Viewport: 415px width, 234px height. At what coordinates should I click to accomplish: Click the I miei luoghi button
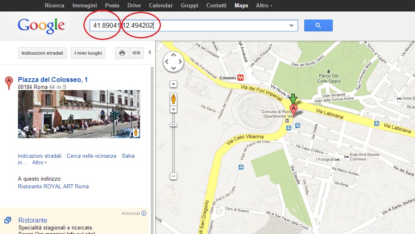point(88,53)
